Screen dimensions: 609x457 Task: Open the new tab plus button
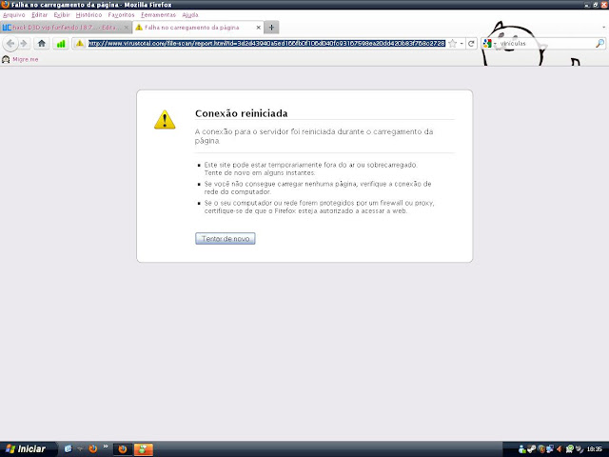click(x=271, y=28)
